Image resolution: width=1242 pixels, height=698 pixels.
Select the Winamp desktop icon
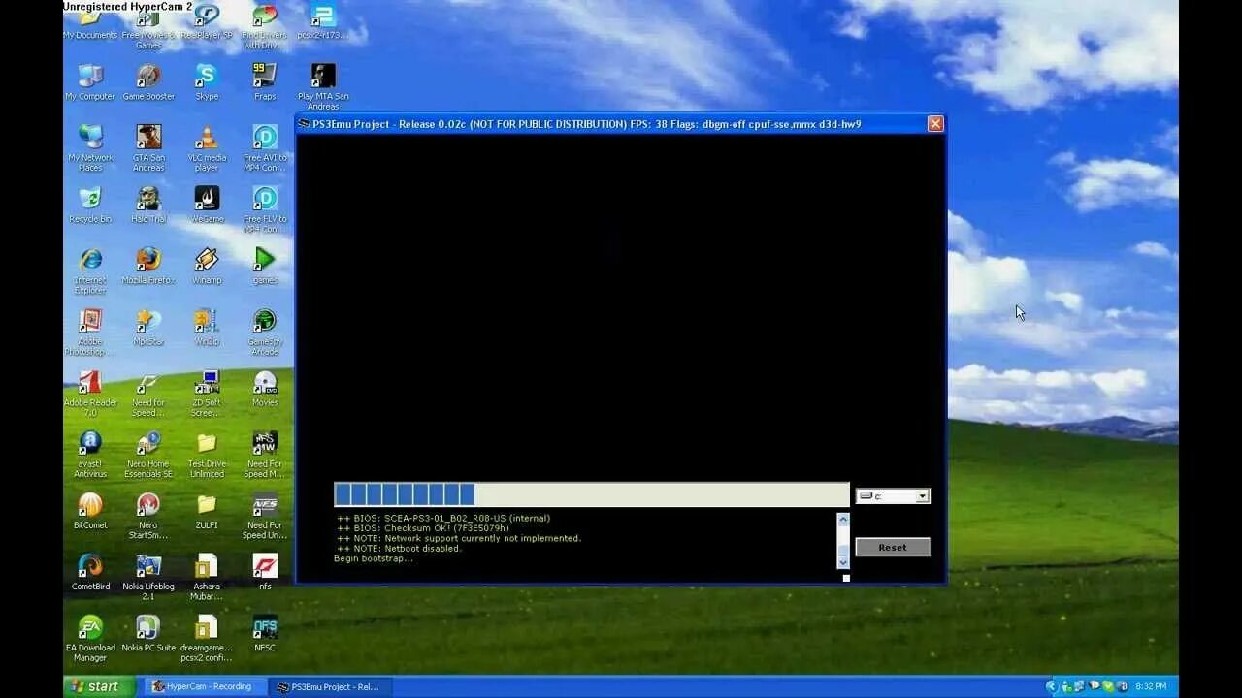(x=207, y=266)
